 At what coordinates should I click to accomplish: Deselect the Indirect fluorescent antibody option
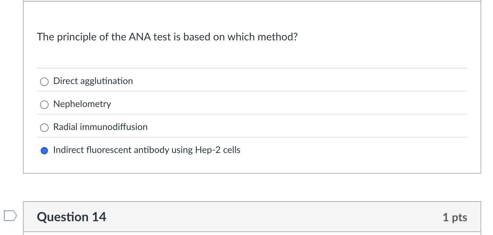[x=44, y=150]
